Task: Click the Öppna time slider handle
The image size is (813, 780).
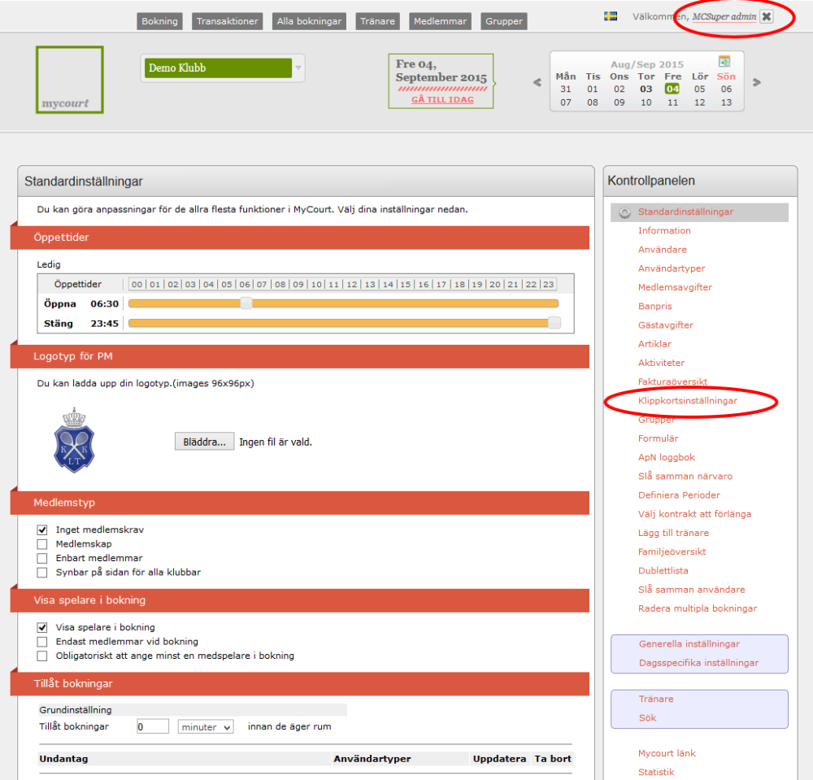Action: [246, 303]
